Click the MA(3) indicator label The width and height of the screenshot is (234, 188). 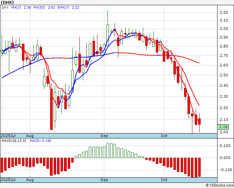tap(16, 8)
